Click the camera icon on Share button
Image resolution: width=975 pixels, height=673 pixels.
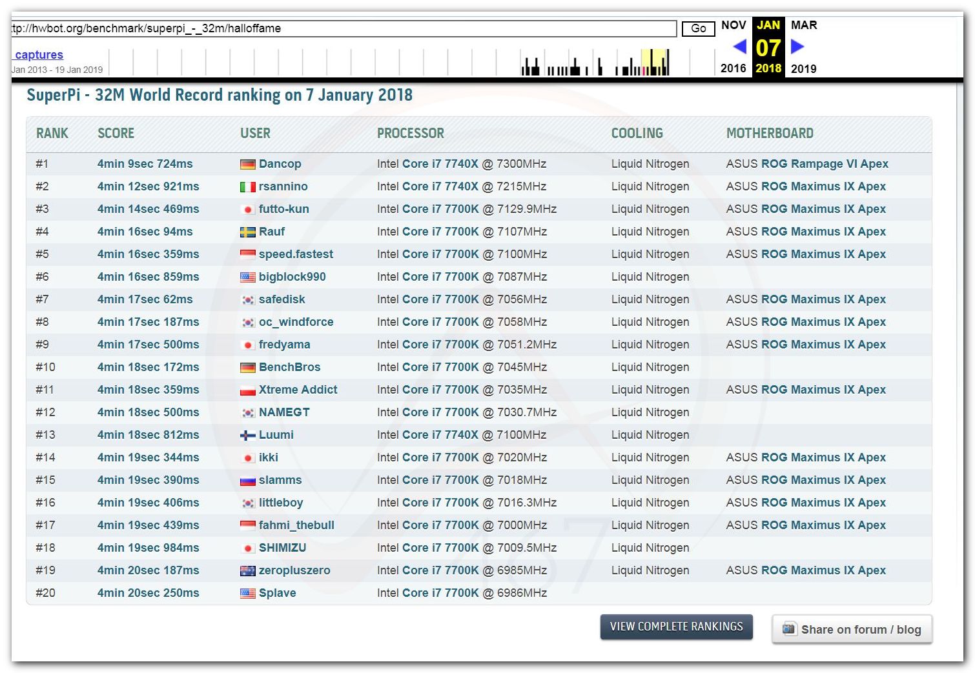[x=789, y=628]
